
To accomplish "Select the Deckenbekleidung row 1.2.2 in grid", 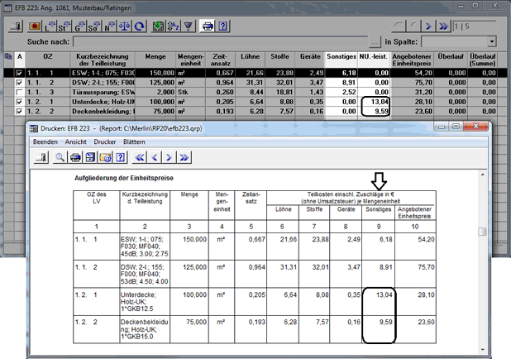I will [x=107, y=111].
